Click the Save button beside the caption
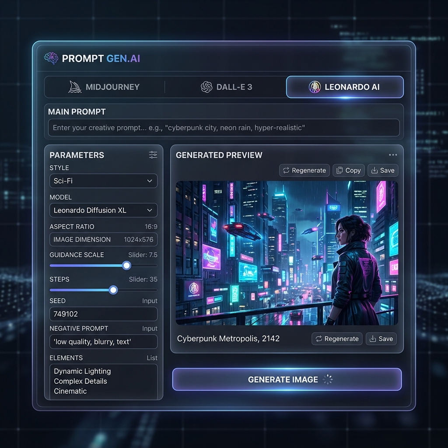Image resolution: width=448 pixels, height=448 pixels. coord(381,339)
